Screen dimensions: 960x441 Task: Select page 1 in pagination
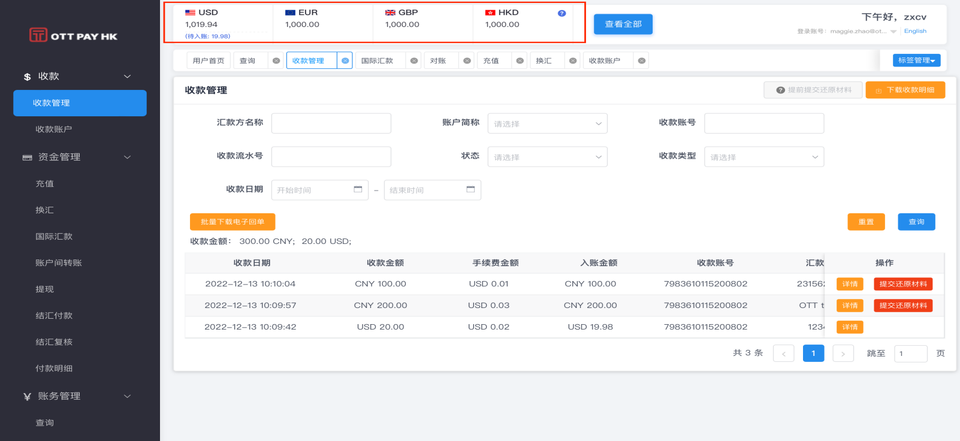(813, 354)
